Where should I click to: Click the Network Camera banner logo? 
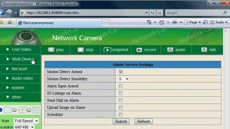[77, 38]
